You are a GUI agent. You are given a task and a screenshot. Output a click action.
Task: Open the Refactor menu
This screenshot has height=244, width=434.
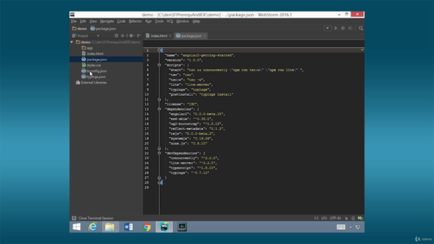click(136, 21)
